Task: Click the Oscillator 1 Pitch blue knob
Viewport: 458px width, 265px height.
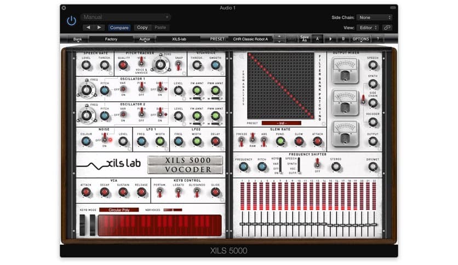Action: point(105,90)
